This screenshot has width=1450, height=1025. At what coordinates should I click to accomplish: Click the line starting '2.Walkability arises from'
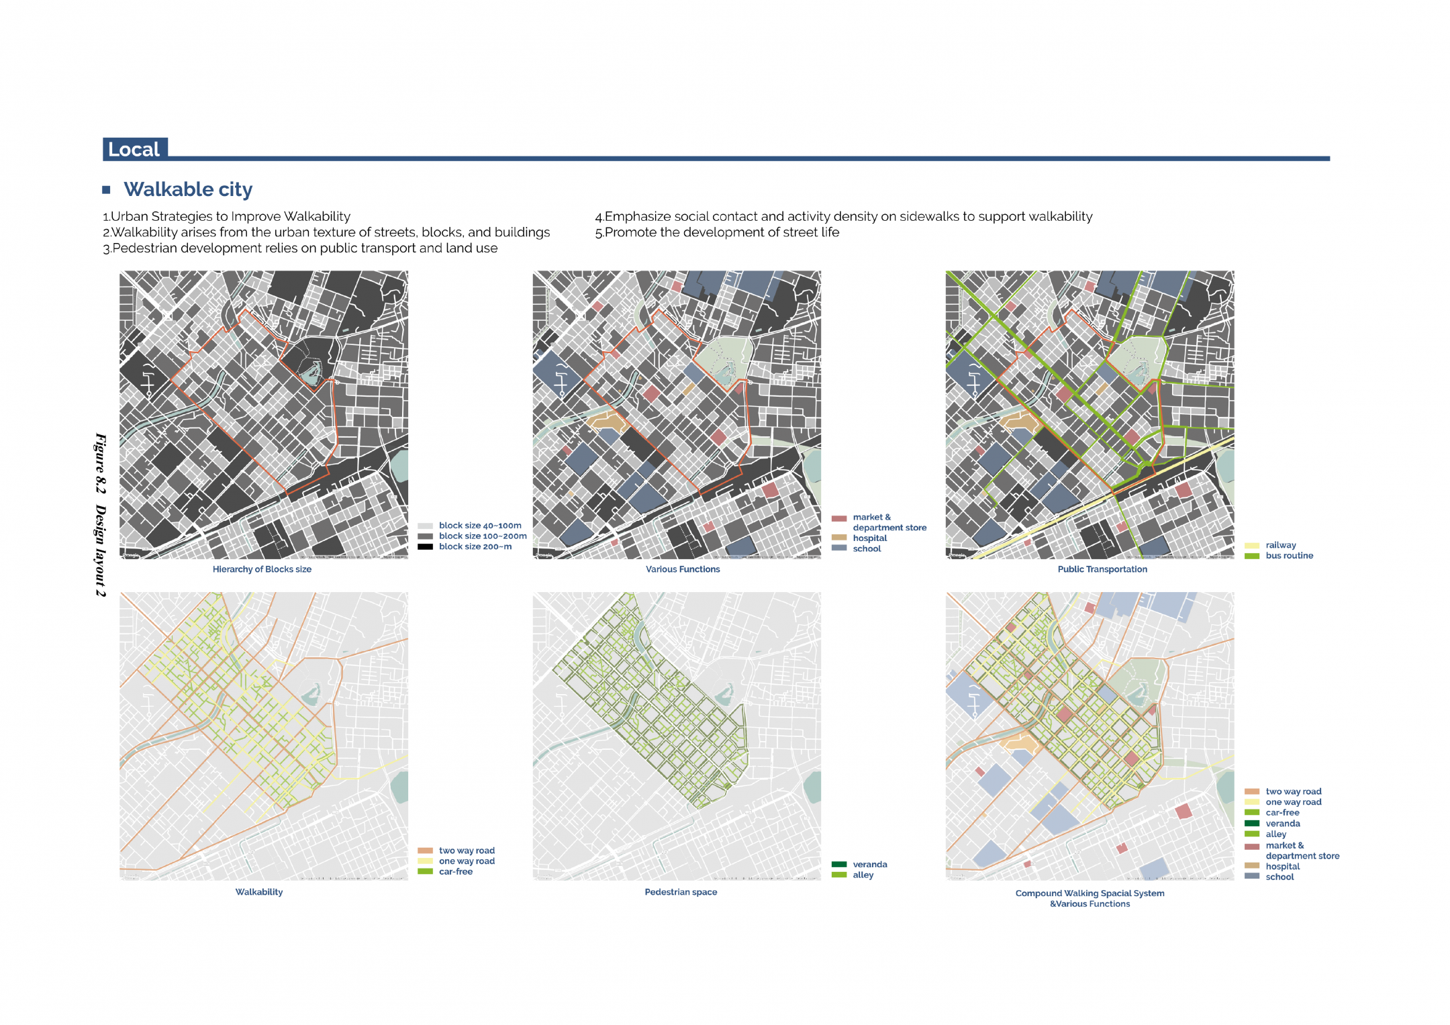[x=326, y=232]
